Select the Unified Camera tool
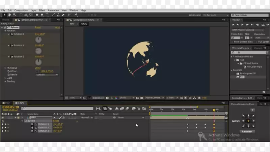This screenshot has width=270, height=152. pos(26,15)
